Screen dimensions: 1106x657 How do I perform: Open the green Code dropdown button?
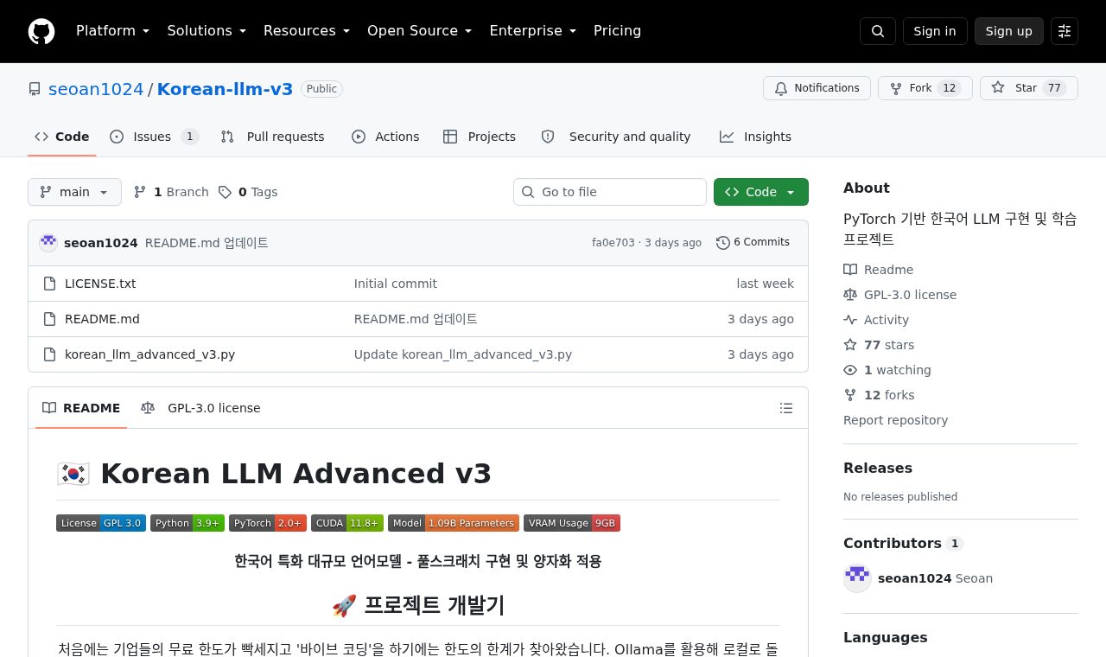click(761, 192)
